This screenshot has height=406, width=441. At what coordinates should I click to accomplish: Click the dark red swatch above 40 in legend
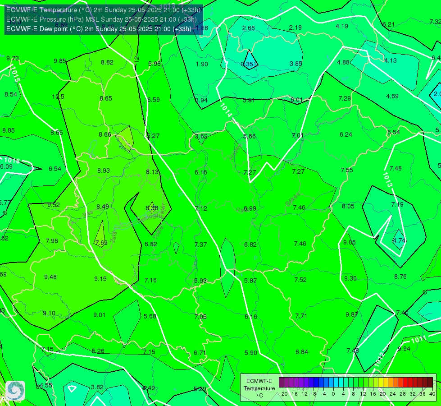point(430,383)
